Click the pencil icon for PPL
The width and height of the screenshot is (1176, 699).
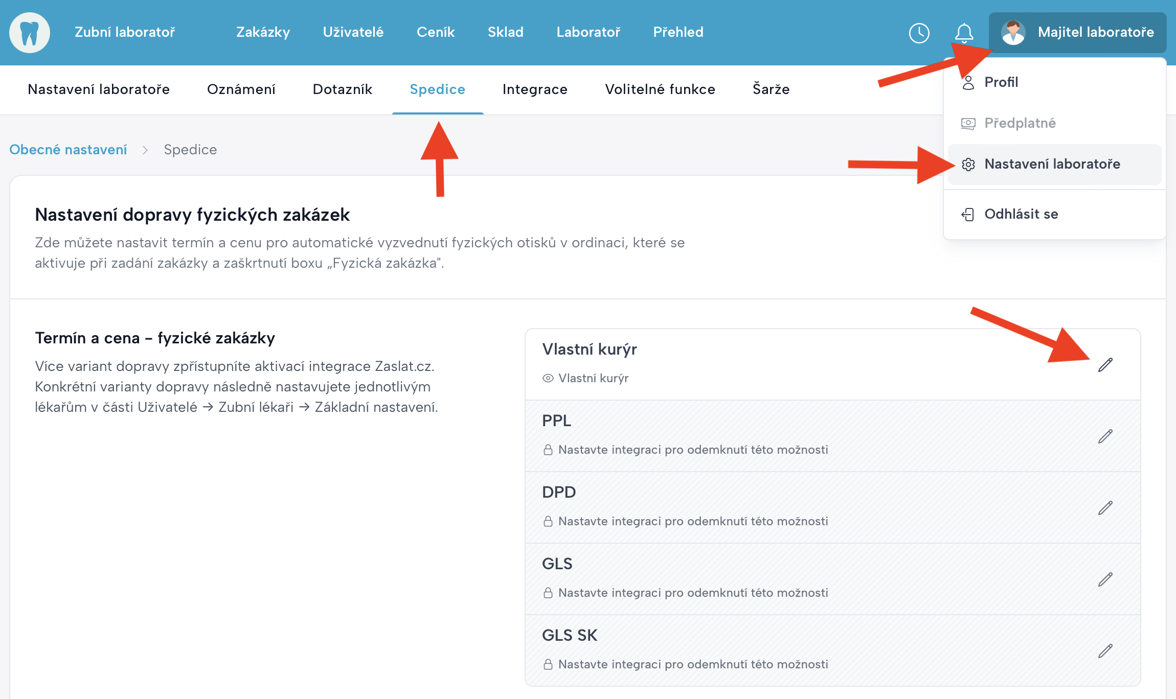[1105, 436]
